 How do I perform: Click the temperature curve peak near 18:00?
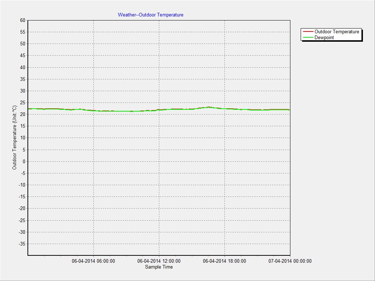(209, 107)
